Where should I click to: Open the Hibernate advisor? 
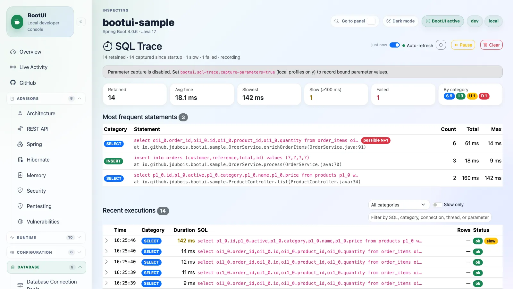pos(38,160)
